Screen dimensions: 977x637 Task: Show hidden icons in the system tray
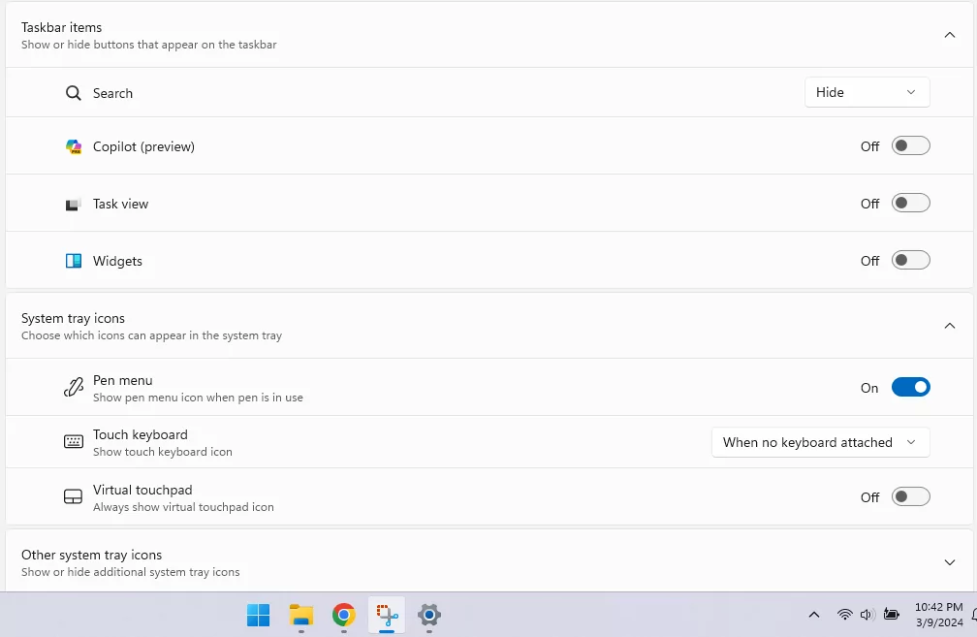814,615
